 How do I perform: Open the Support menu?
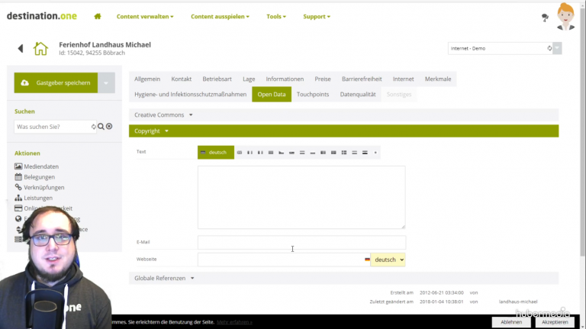click(317, 17)
